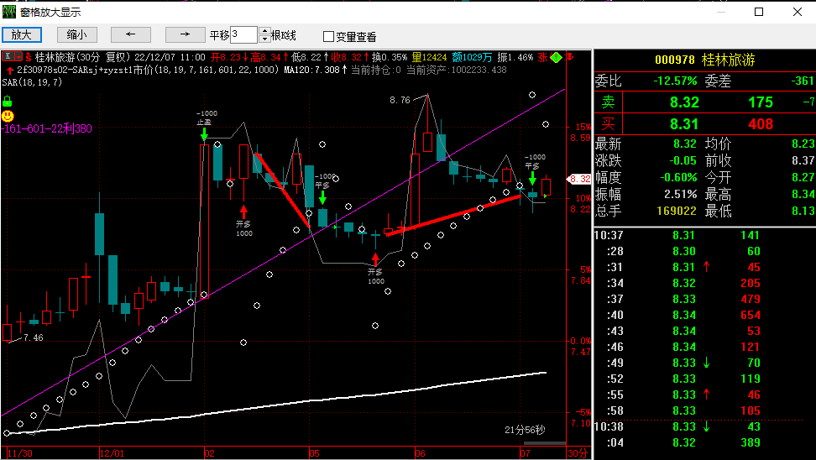Image resolution: width=816 pixels, height=460 pixels.
Task: Click the 放大 zoom-in button
Action: 22,34
